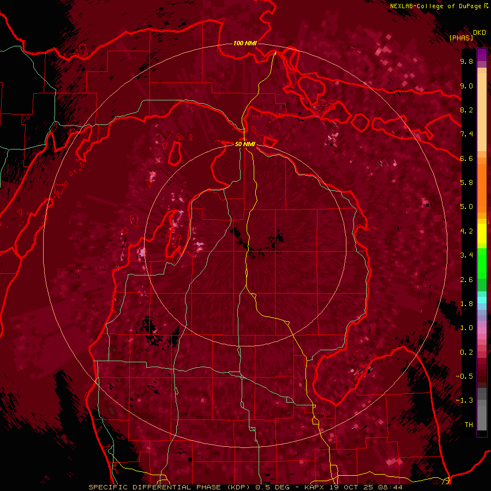Click the 9.8 value on the color scale
This screenshot has height=491, width=491.
point(466,61)
